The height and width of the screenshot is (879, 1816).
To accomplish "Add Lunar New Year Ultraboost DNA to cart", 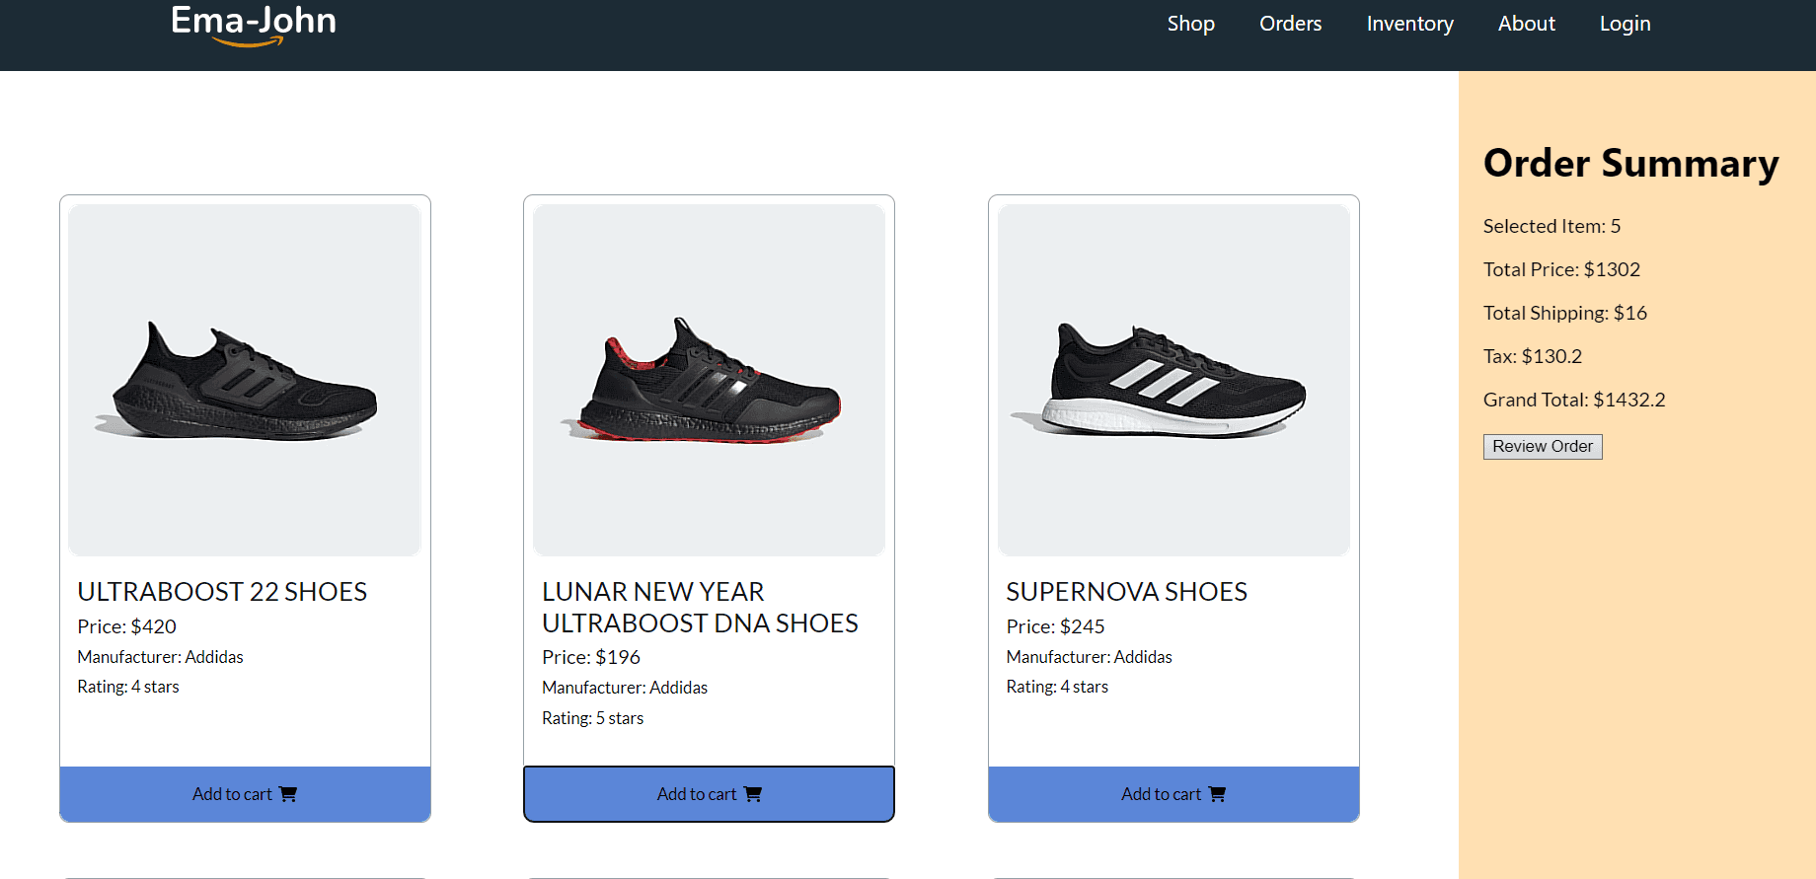I will click(709, 794).
